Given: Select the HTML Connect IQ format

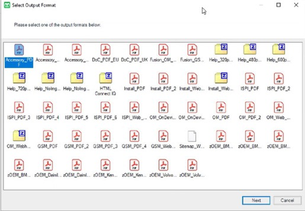Looking at the screenshot, I should click(x=105, y=84).
